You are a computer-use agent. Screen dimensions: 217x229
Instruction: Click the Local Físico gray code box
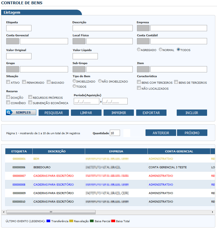click(x=79, y=41)
